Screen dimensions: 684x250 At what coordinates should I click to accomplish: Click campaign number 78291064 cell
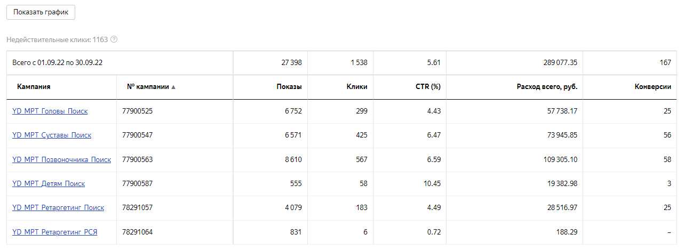tap(138, 232)
